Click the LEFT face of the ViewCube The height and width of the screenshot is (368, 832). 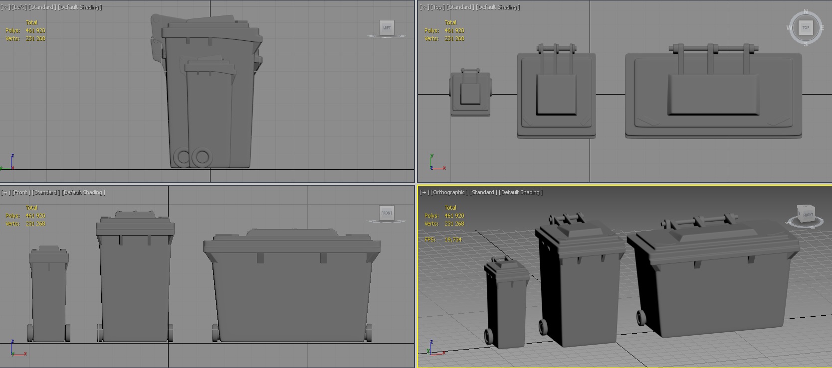(x=387, y=28)
